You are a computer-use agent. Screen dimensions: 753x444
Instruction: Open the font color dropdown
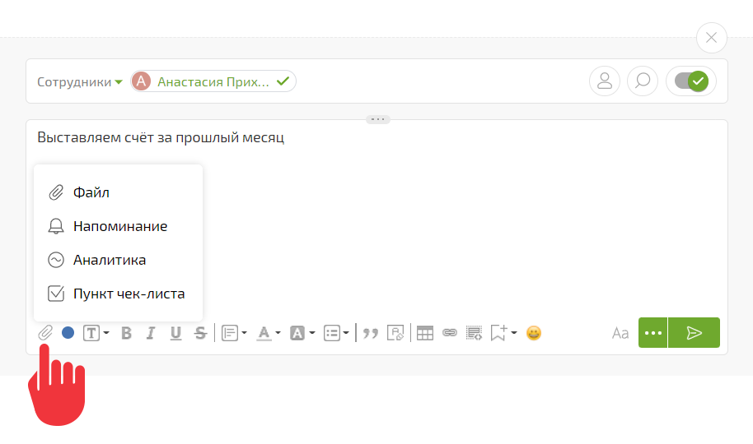point(269,333)
